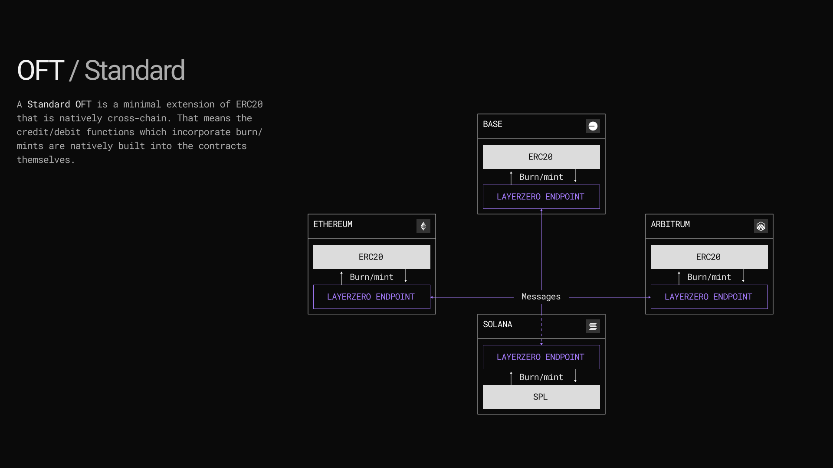Select the Ethereum diamond icon
The width and height of the screenshot is (833, 468).
[423, 226]
